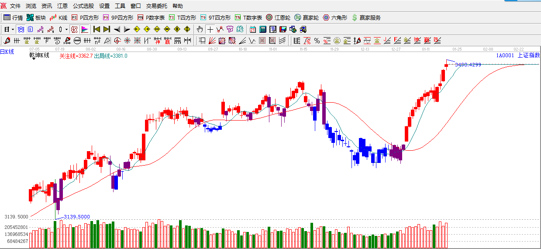Open the calendar icon showing 21
This screenshot has height=249, width=541.
point(253,29)
